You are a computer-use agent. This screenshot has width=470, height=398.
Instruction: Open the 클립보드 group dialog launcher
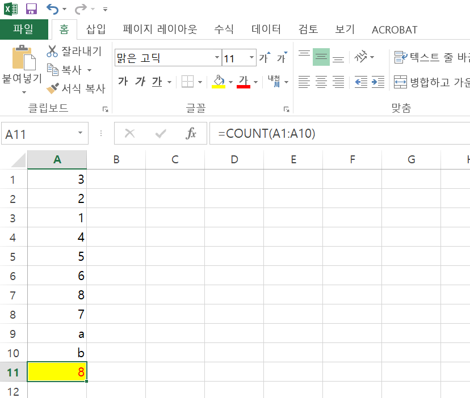[x=106, y=109]
